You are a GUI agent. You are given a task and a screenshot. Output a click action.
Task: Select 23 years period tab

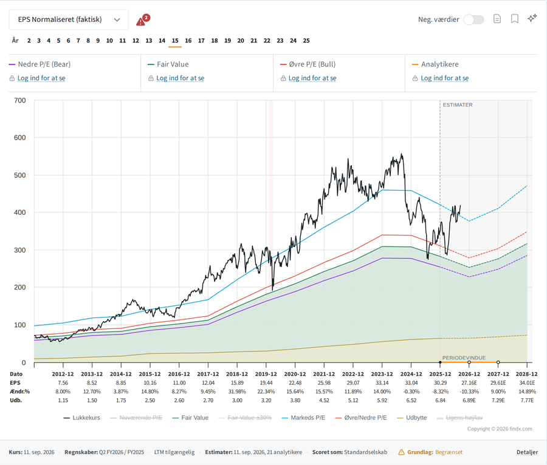(x=280, y=41)
